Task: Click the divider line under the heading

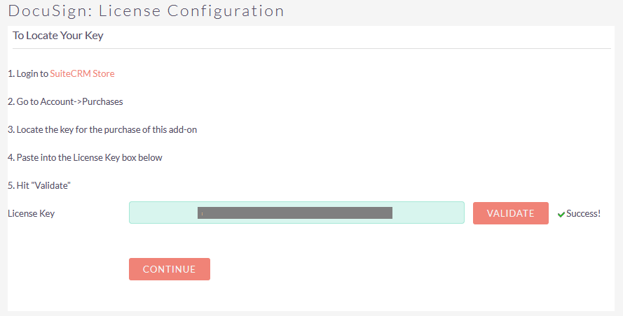Action: coord(311,48)
